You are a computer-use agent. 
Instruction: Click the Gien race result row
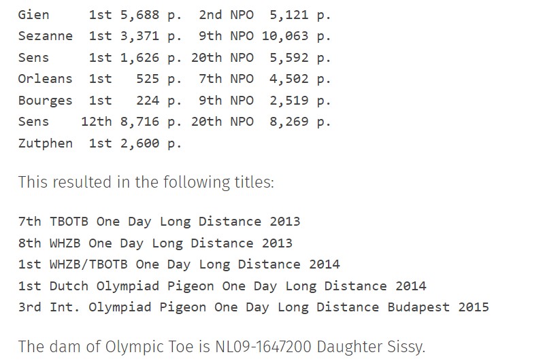coord(175,15)
